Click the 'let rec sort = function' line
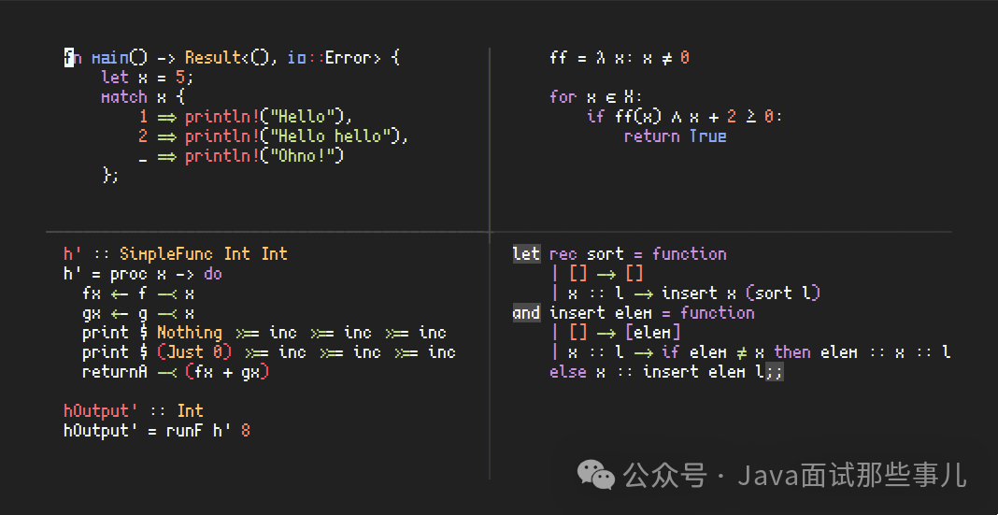Image resolution: width=998 pixels, height=515 pixels. (x=620, y=254)
